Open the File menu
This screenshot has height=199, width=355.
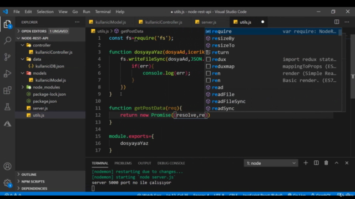pos(17,12)
